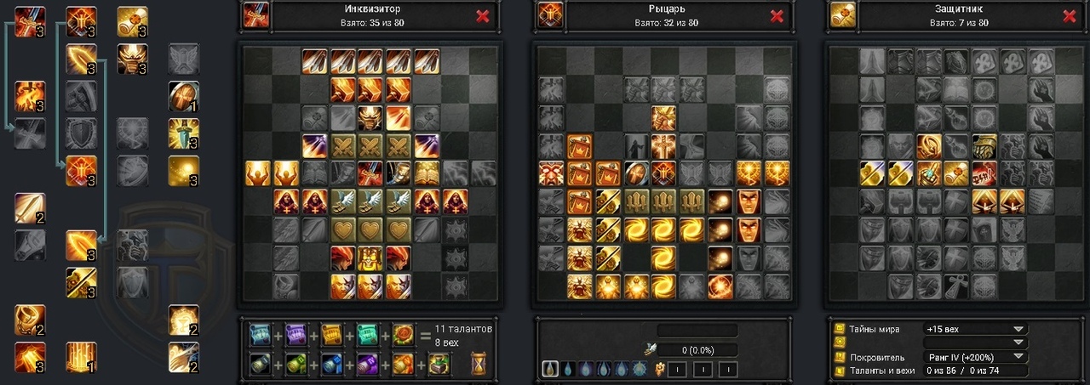Viewport: 1090px width, 385px height.
Task: Click the first golden fence talent in Рыцарь
Action: click(x=636, y=201)
